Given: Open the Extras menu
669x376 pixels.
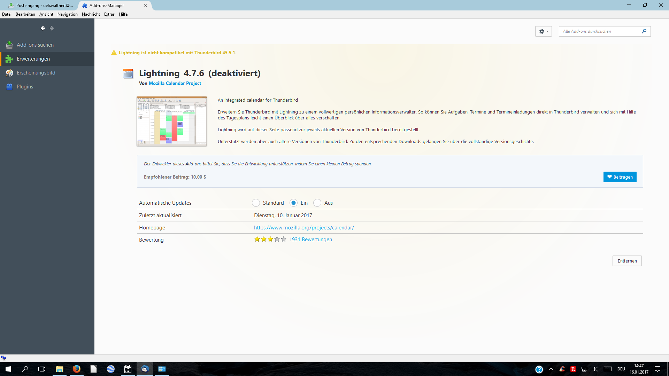Looking at the screenshot, I should pos(109,14).
